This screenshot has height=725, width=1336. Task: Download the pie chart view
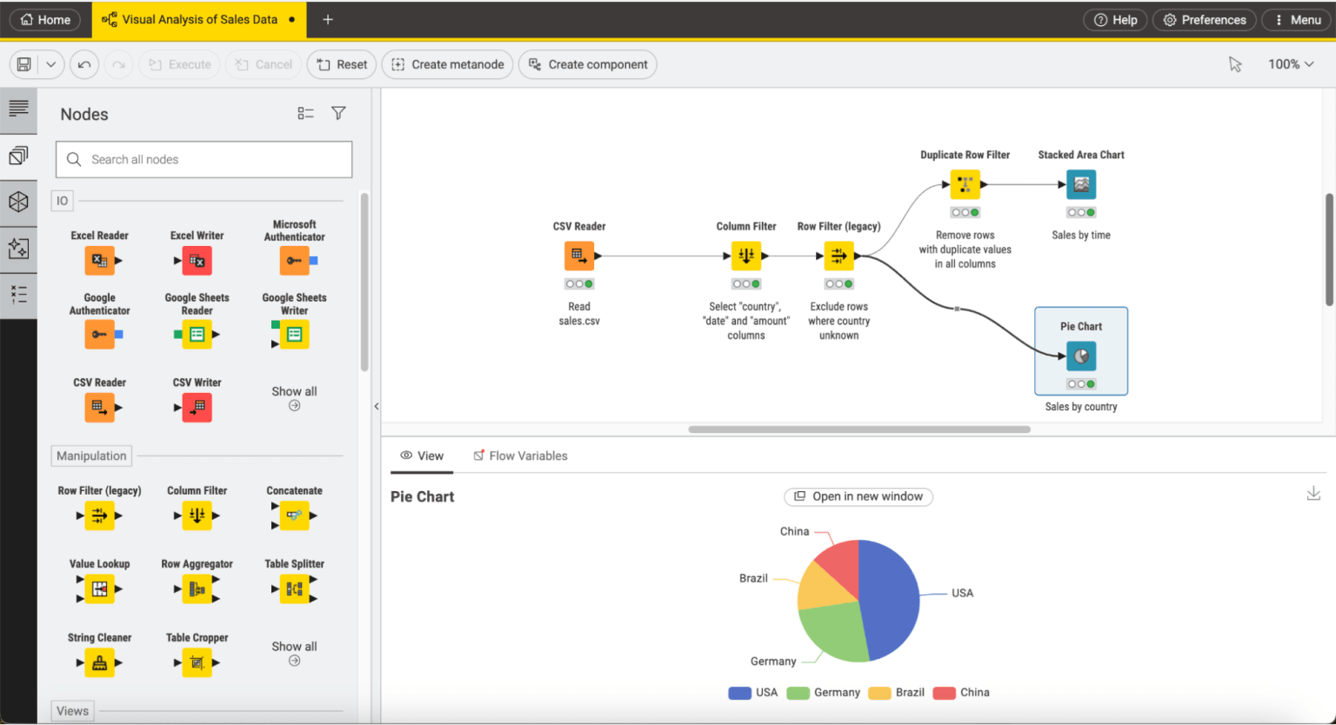1313,494
